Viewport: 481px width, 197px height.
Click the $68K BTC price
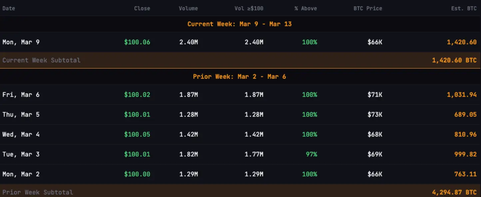pyautogui.click(x=375, y=134)
